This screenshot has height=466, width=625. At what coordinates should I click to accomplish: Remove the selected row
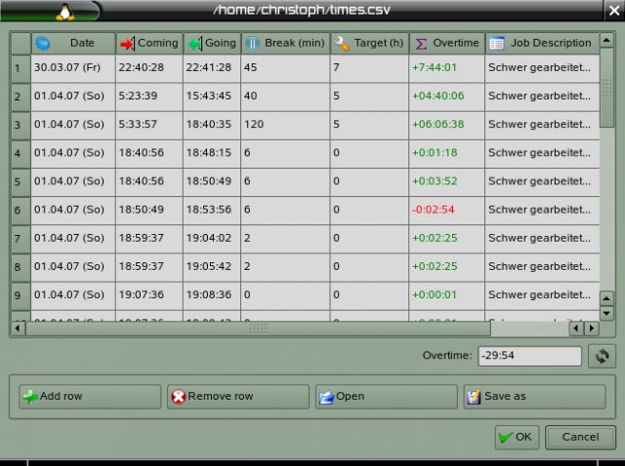point(237,397)
